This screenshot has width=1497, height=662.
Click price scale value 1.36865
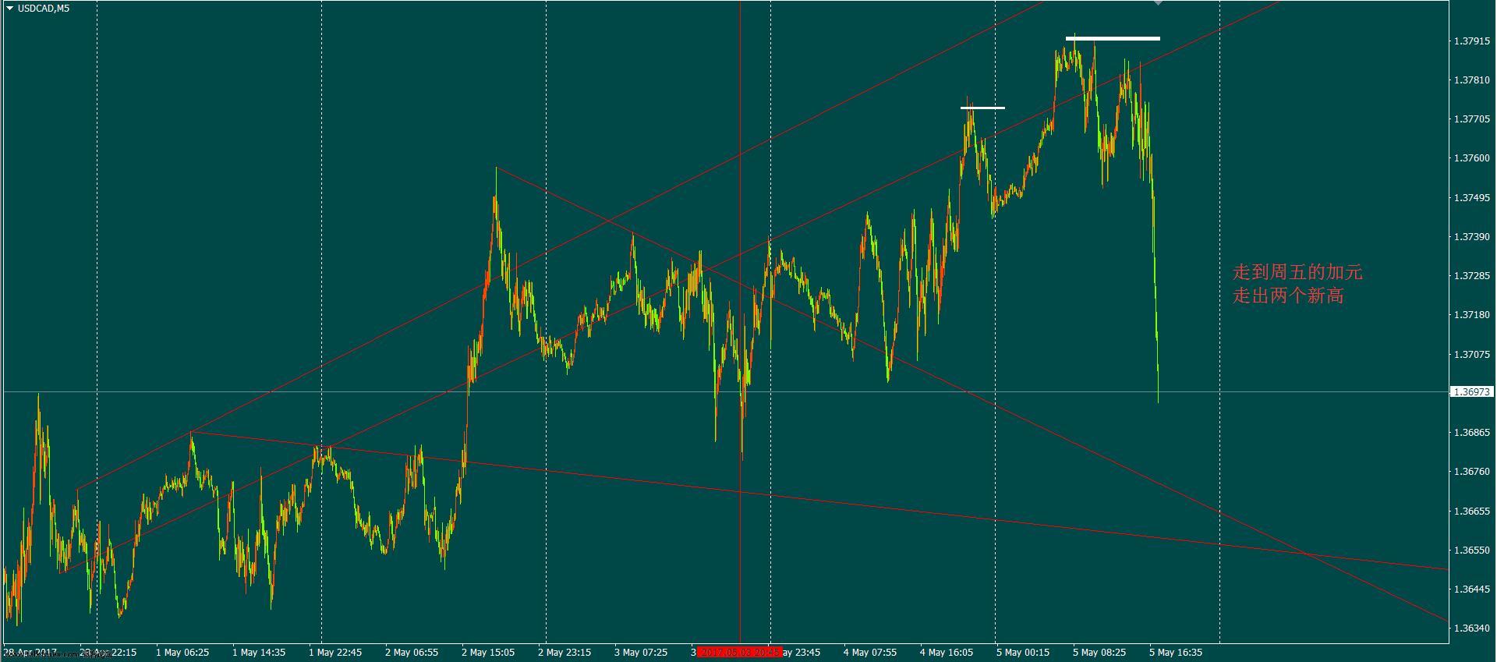coord(1472,432)
